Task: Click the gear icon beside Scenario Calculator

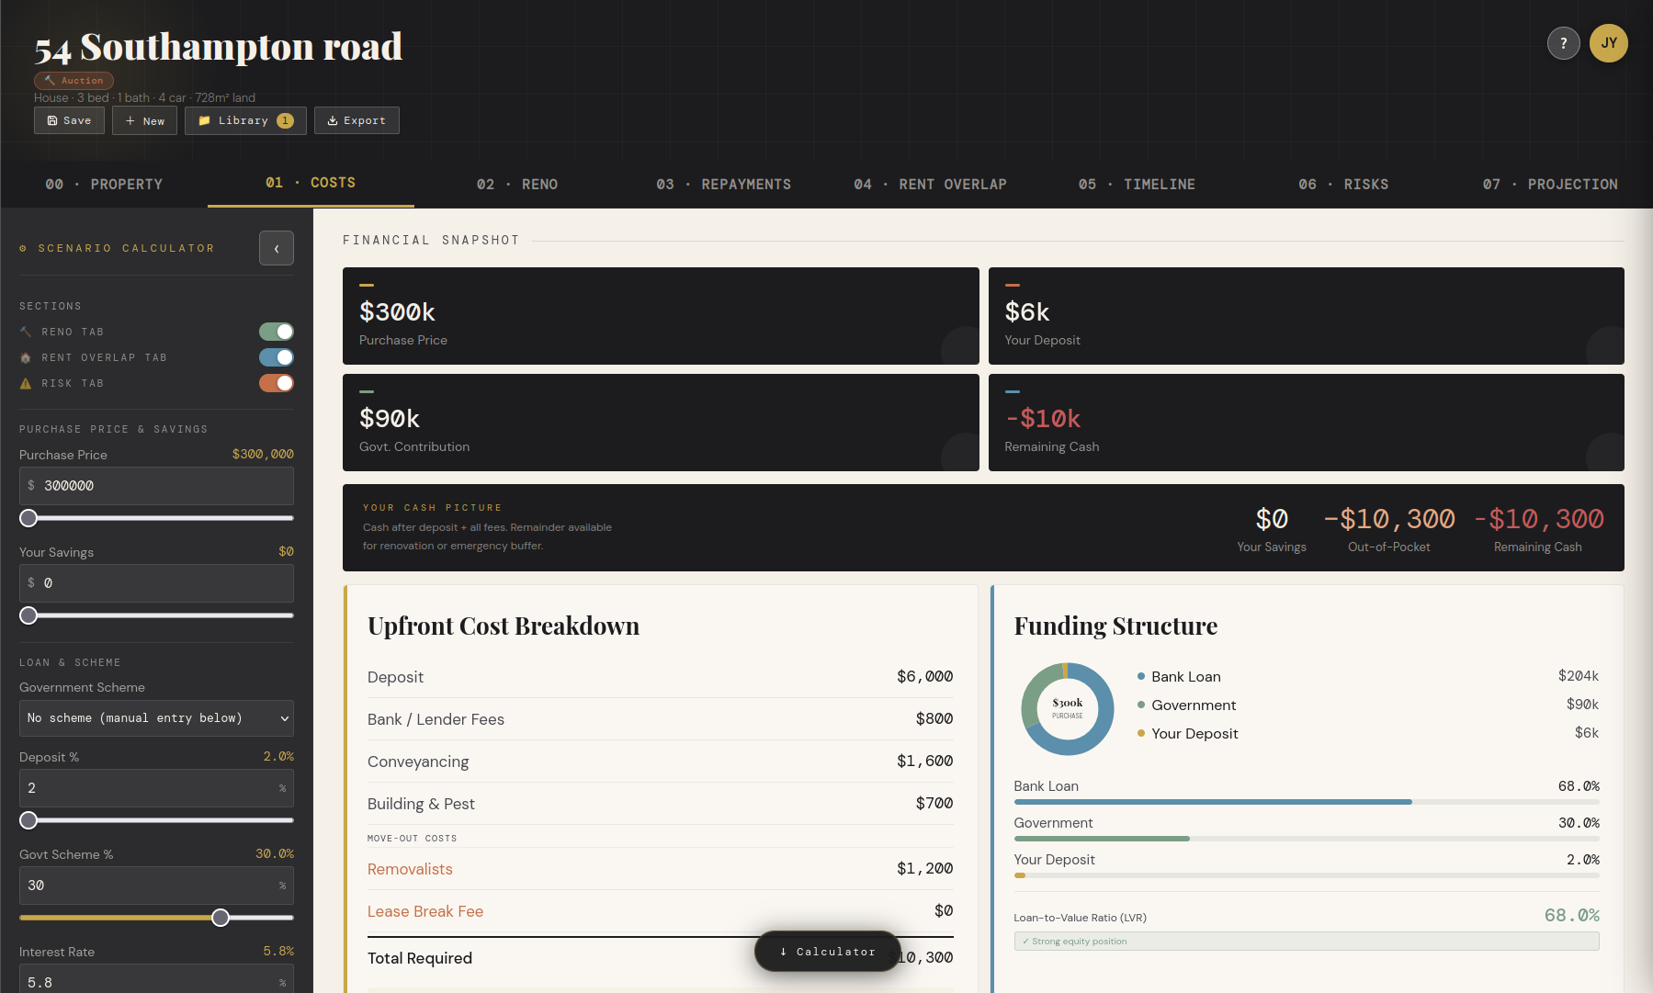Action: point(22,247)
